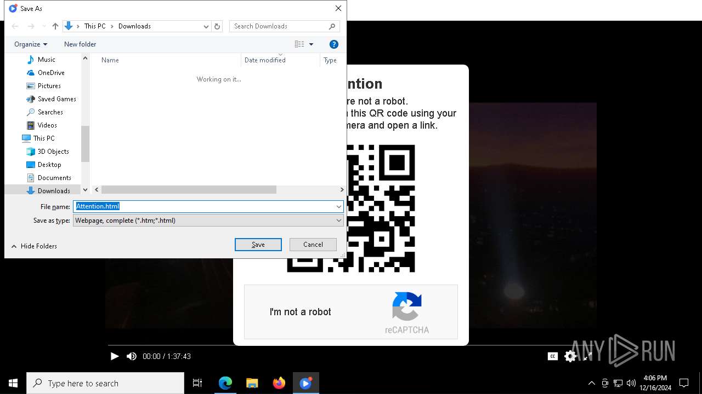Select Pictures in navigation pane
Viewport: 702px width, 394px height.
pos(43,86)
